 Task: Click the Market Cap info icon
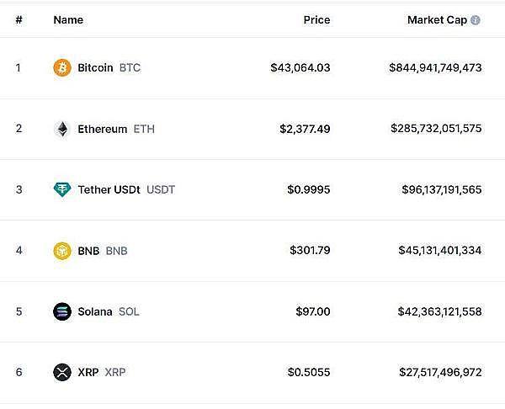(476, 20)
